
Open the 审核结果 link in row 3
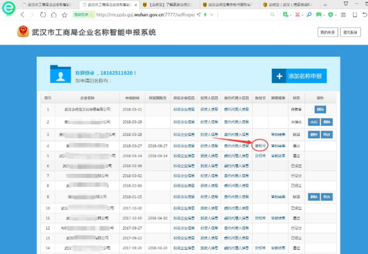click(278, 134)
